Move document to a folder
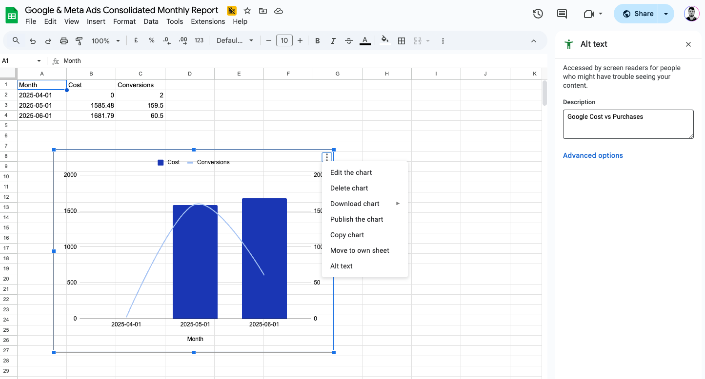 pyautogui.click(x=263, y=11)
